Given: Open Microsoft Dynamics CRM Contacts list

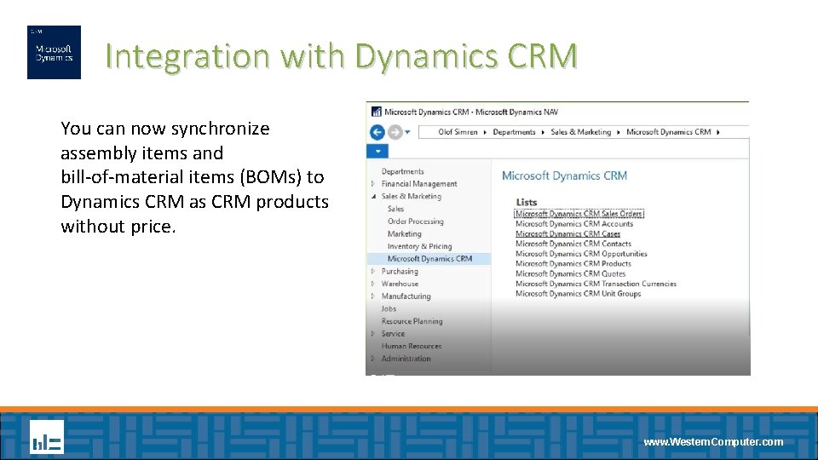Looking at the screenshot, I should click(x=573, y=244).
